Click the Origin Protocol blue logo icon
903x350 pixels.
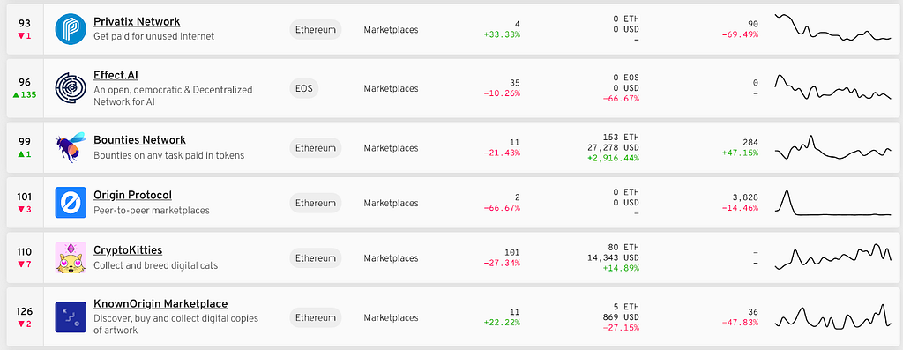click(x=71, y=203)
